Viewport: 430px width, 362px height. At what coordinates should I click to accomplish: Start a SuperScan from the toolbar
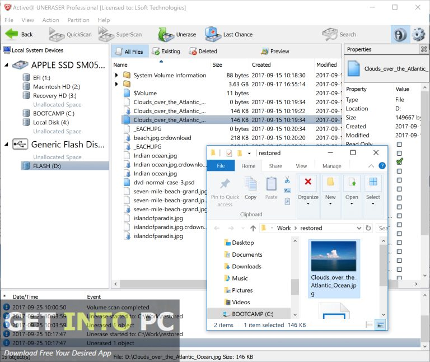pyautogui.click(x=120, y=34)
